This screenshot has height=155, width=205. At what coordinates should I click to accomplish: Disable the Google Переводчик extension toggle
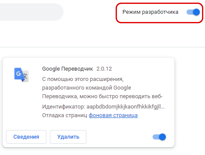159,137
